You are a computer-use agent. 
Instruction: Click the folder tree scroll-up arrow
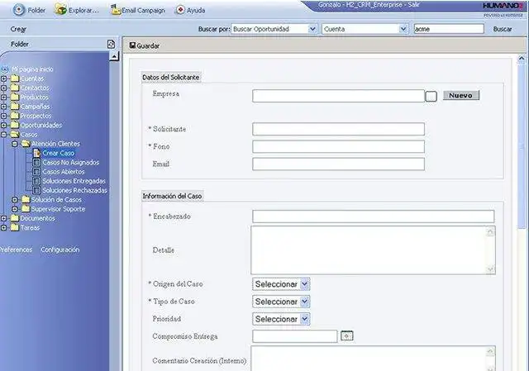pos(114,56)
